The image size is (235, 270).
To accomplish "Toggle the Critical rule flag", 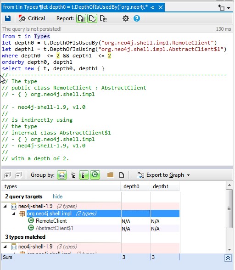I will 32,18.
